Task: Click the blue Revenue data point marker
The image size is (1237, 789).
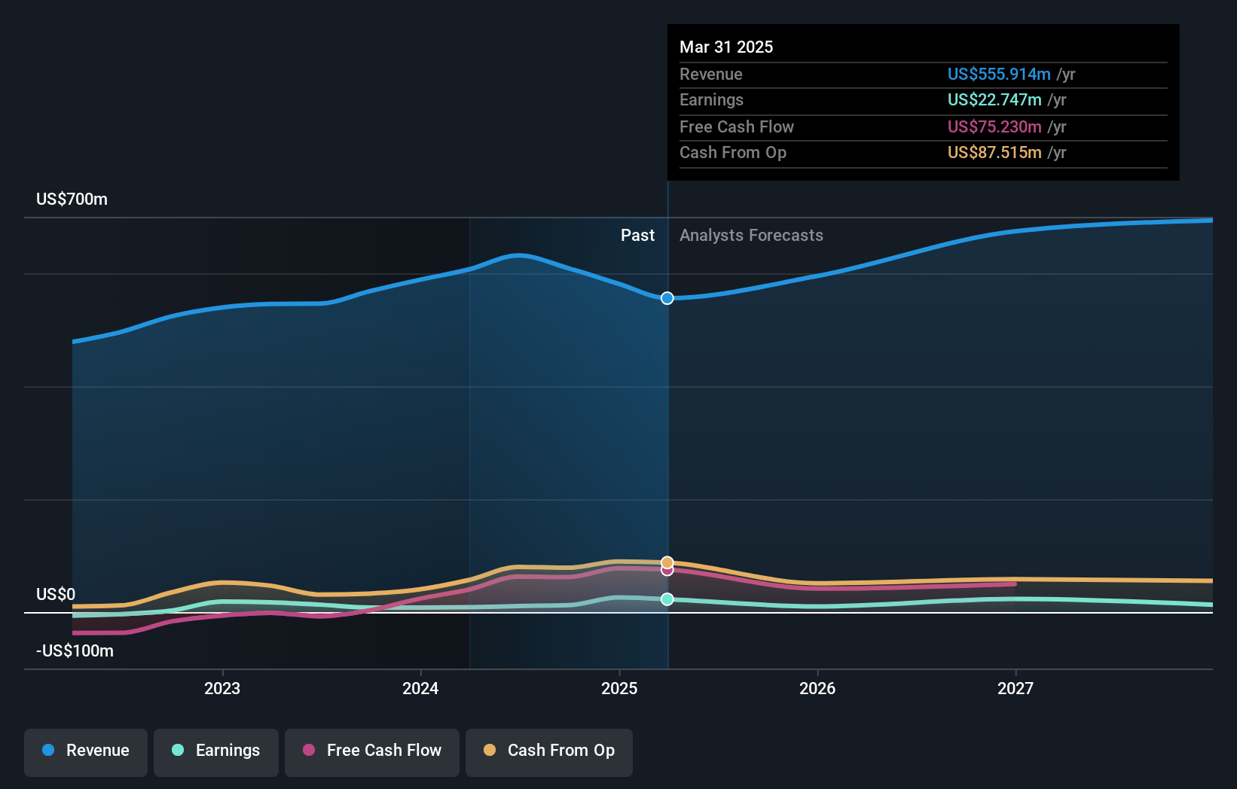Action: click(x=667, y=298)
